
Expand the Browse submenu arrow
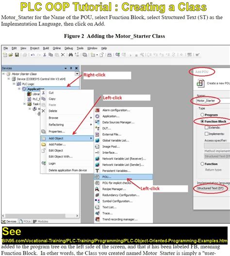[x=91, y=118]
